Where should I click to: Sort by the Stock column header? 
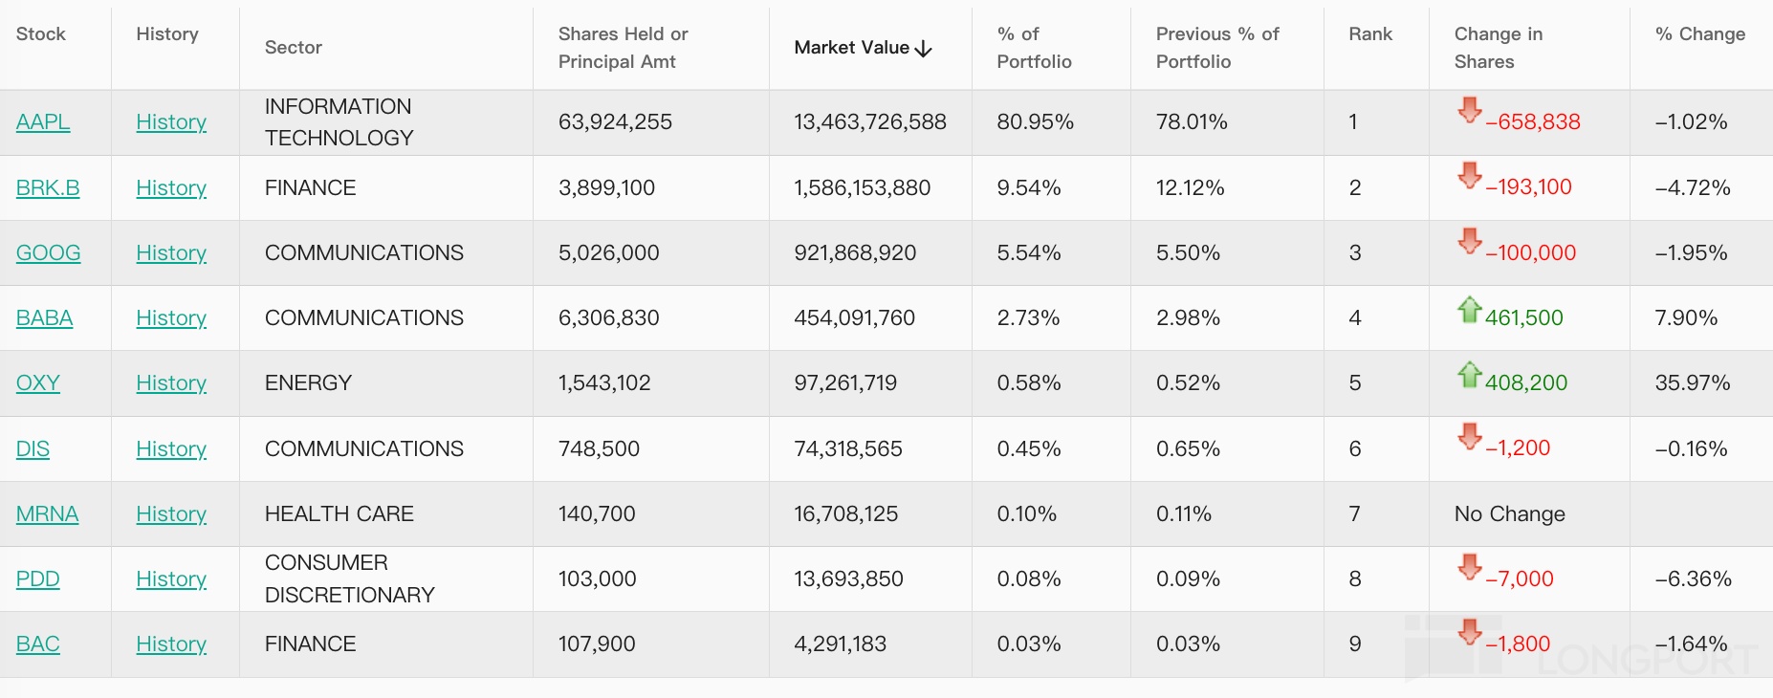(41, 34)
